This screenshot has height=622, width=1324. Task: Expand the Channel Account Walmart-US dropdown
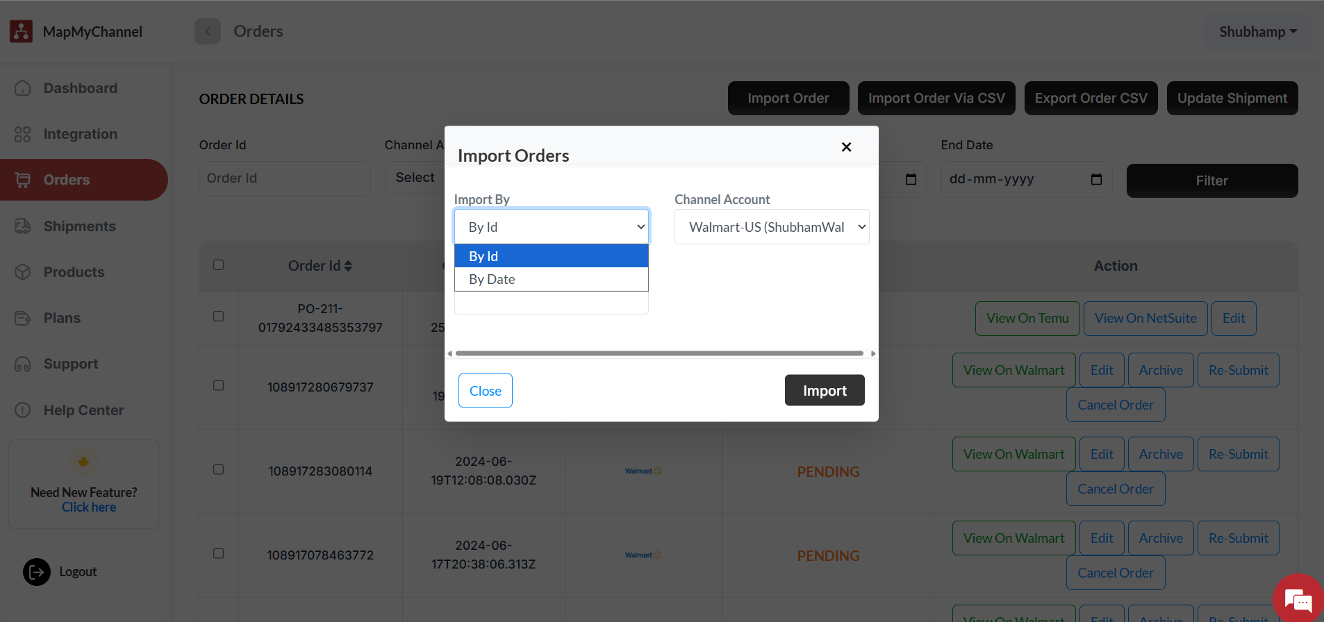[x=771, y=227]
